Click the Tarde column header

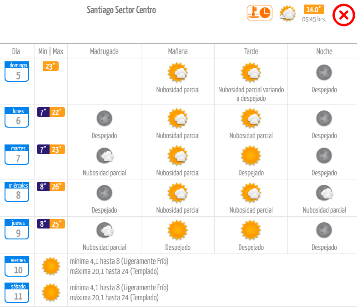pyautogui.click(x=251, y=51)
